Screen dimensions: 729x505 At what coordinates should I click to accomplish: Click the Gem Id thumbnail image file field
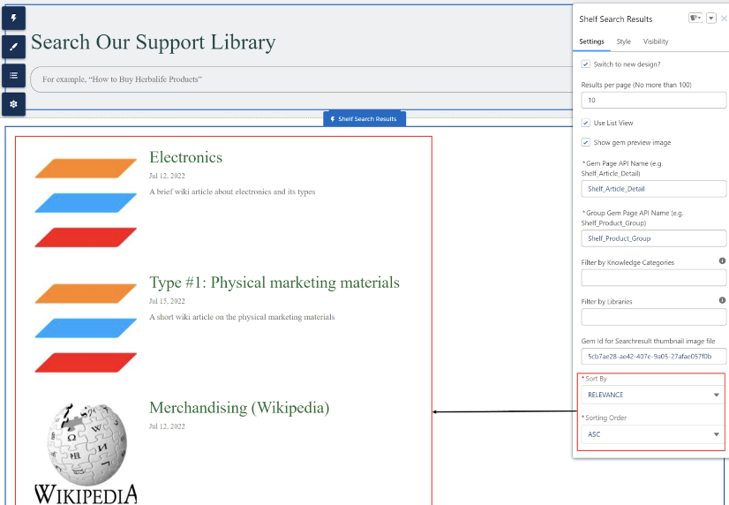(653, 356)
